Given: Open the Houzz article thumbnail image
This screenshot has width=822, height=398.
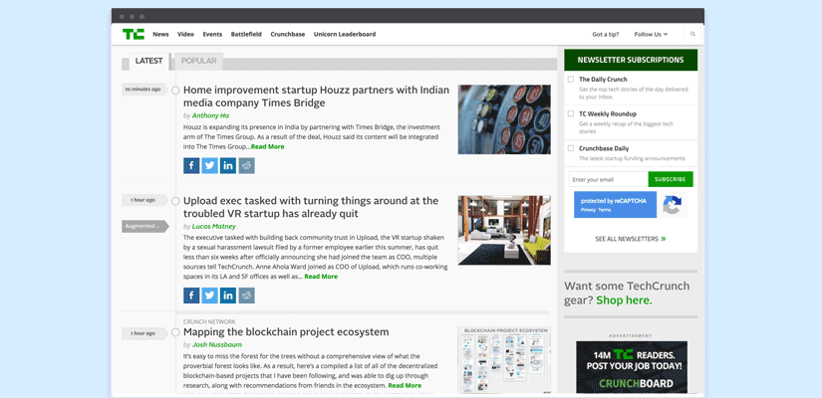Looking at the screenshot, I should click(x=504, y=119).
